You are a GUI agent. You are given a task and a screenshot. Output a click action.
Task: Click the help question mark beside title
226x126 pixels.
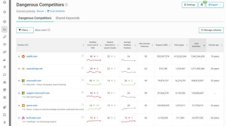coord(66,5)
